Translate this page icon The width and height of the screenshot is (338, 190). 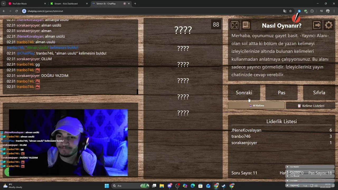[x=285, y=11]
